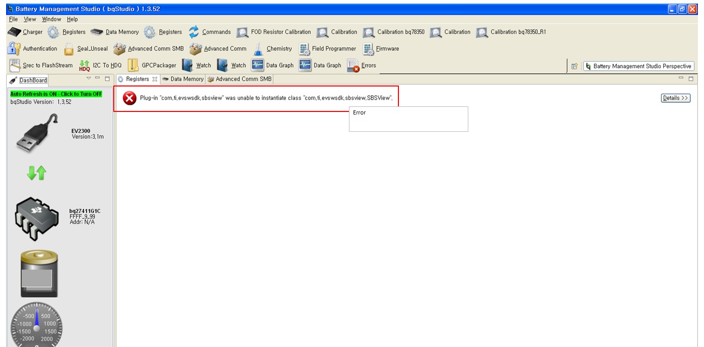This screenshot has height=347, width=704.
Task: Open Calibration item before Calibration bq78350
Action: pyautogui.click(x=337, y=32)
